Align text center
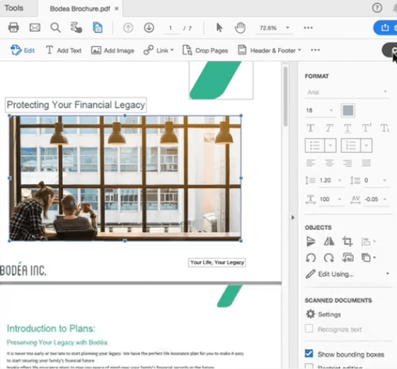 pyautogui.click(x=329, y=163)
